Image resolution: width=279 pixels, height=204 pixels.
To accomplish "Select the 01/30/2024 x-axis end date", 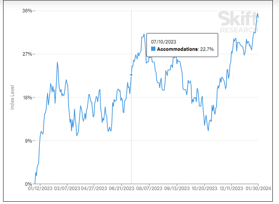I will pyautogui.click(x=258, y=189).
